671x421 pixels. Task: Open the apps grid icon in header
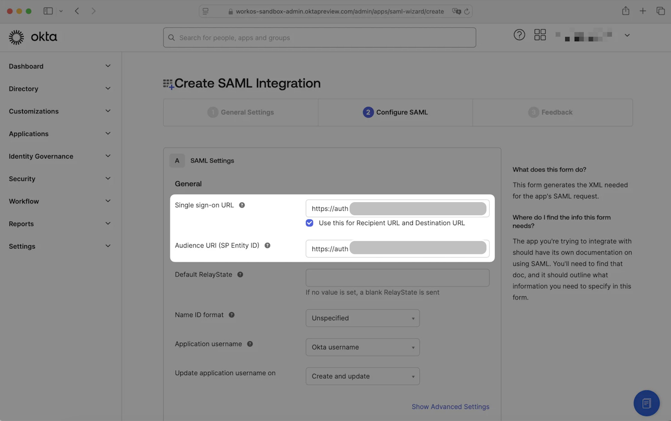[540, 35]
